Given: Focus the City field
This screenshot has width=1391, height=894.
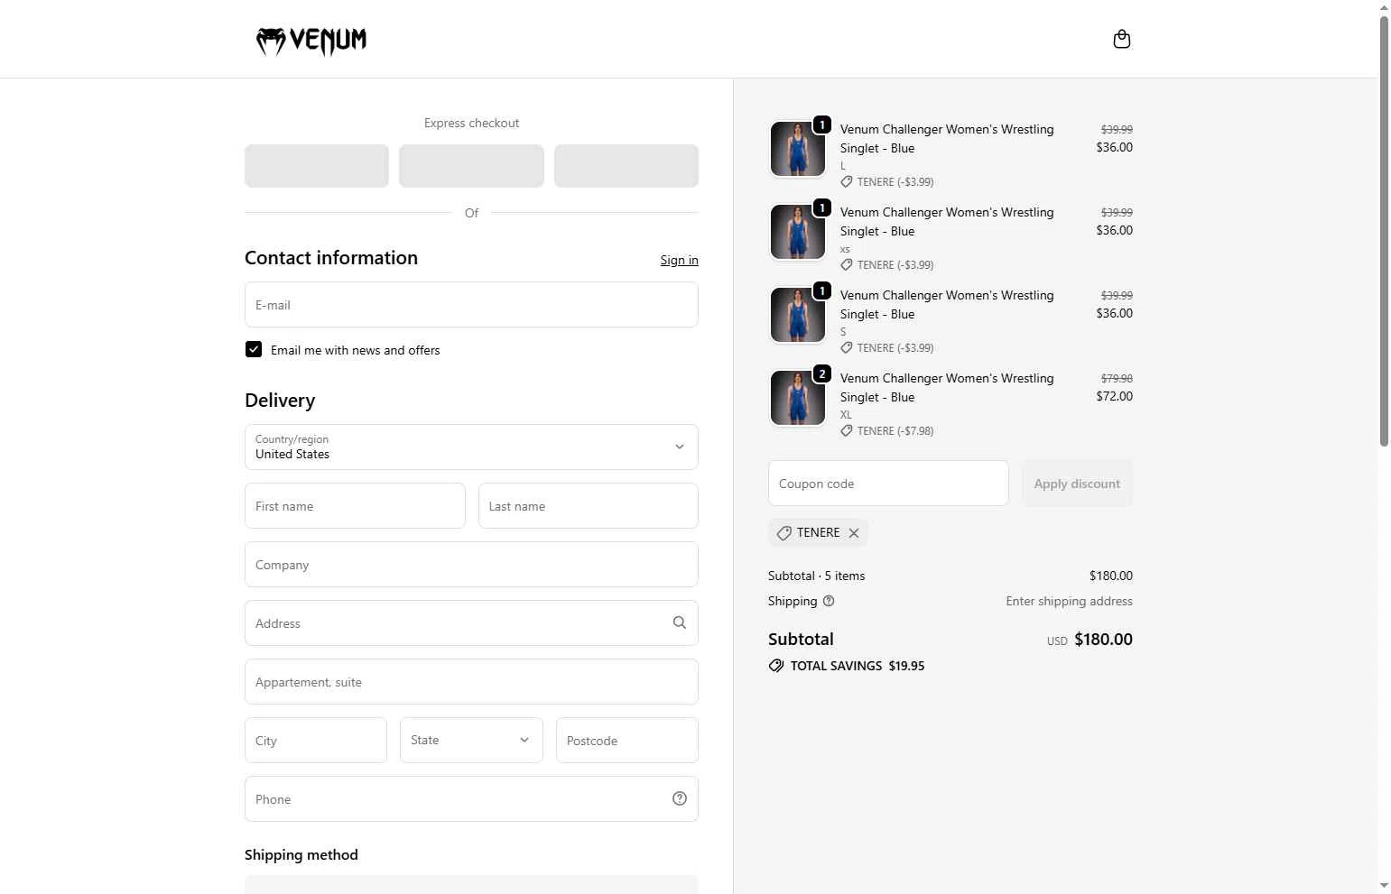Looking at the screenshot, I should click(316, 740).
